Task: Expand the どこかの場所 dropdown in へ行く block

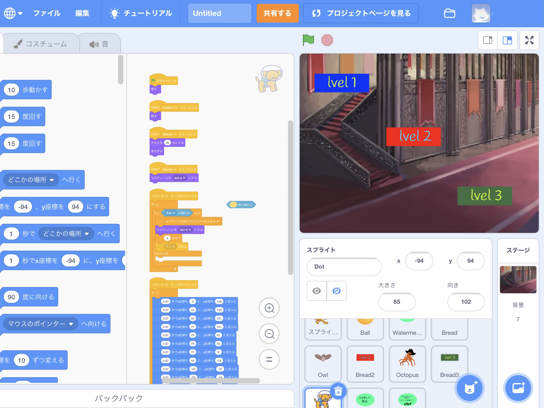Action: click(52, 180)
